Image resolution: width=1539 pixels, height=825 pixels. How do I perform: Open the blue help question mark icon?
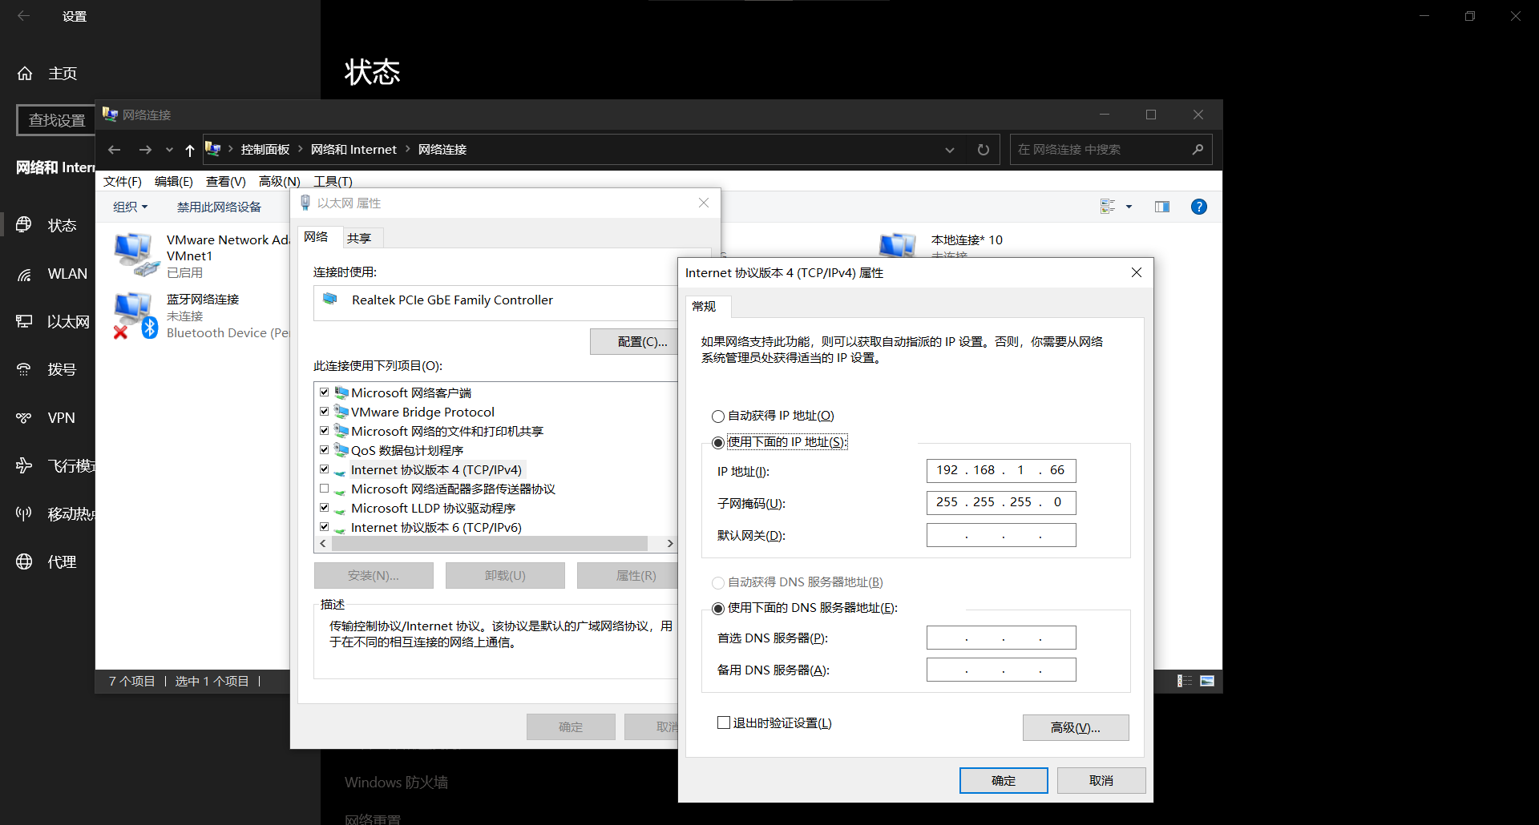(x=1198, y=207)
